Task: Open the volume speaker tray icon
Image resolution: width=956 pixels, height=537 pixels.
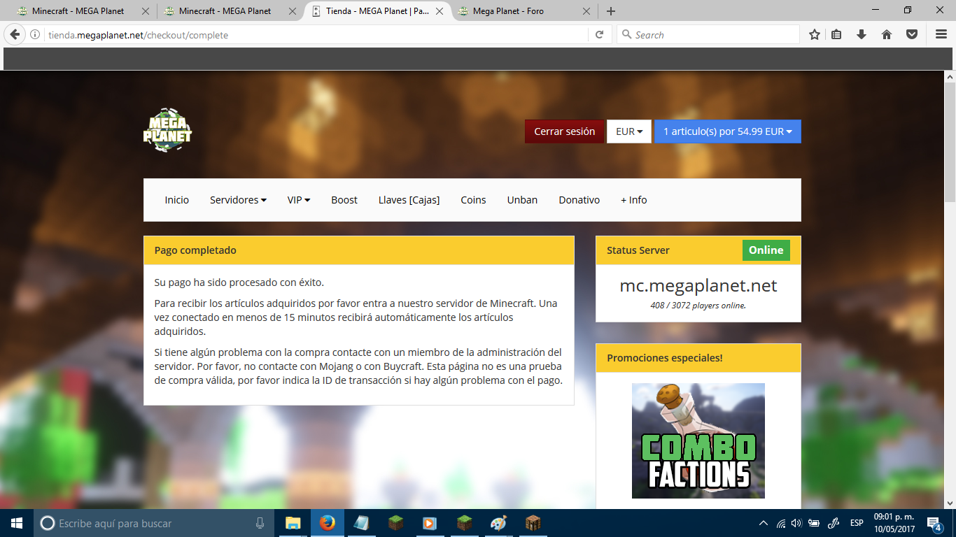Action: point(796,523)
